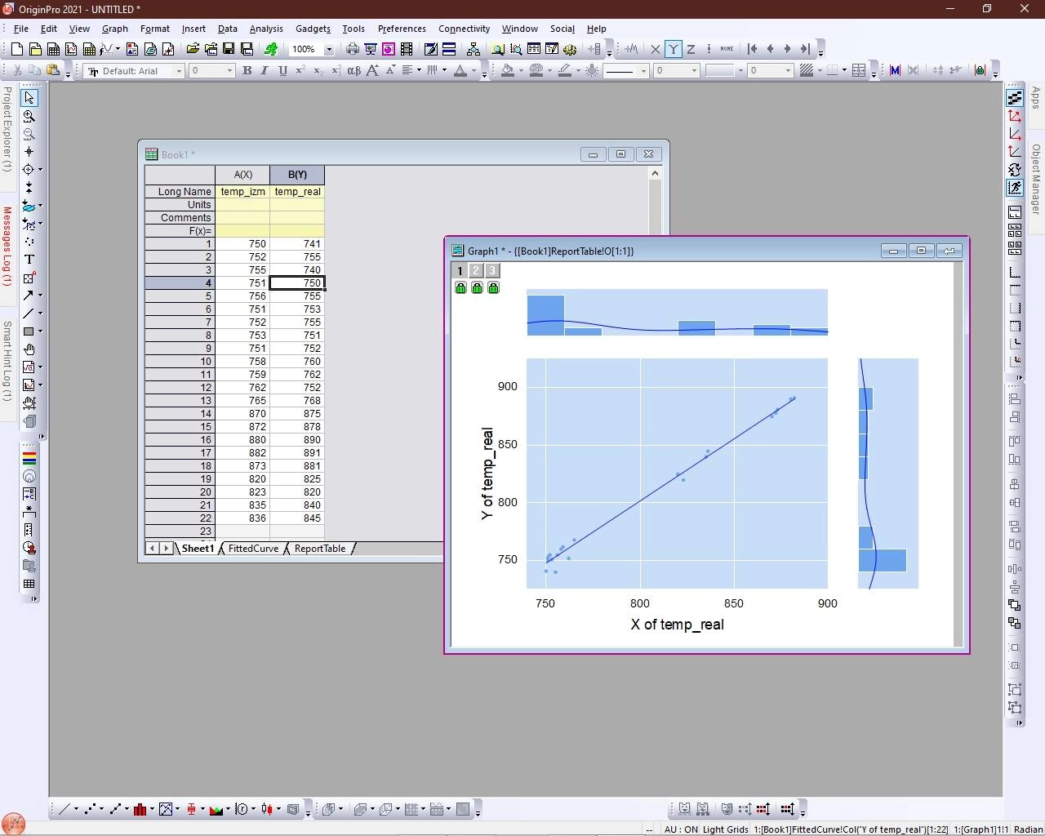
Task: Open the Apps side panel
Action: [1036, 98]
